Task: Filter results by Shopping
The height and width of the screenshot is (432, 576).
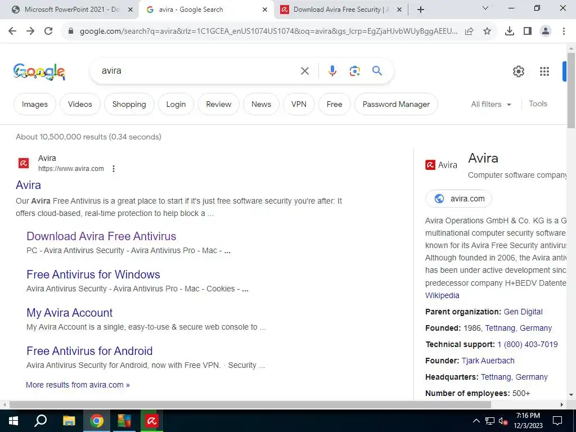Action: point(129,104)
